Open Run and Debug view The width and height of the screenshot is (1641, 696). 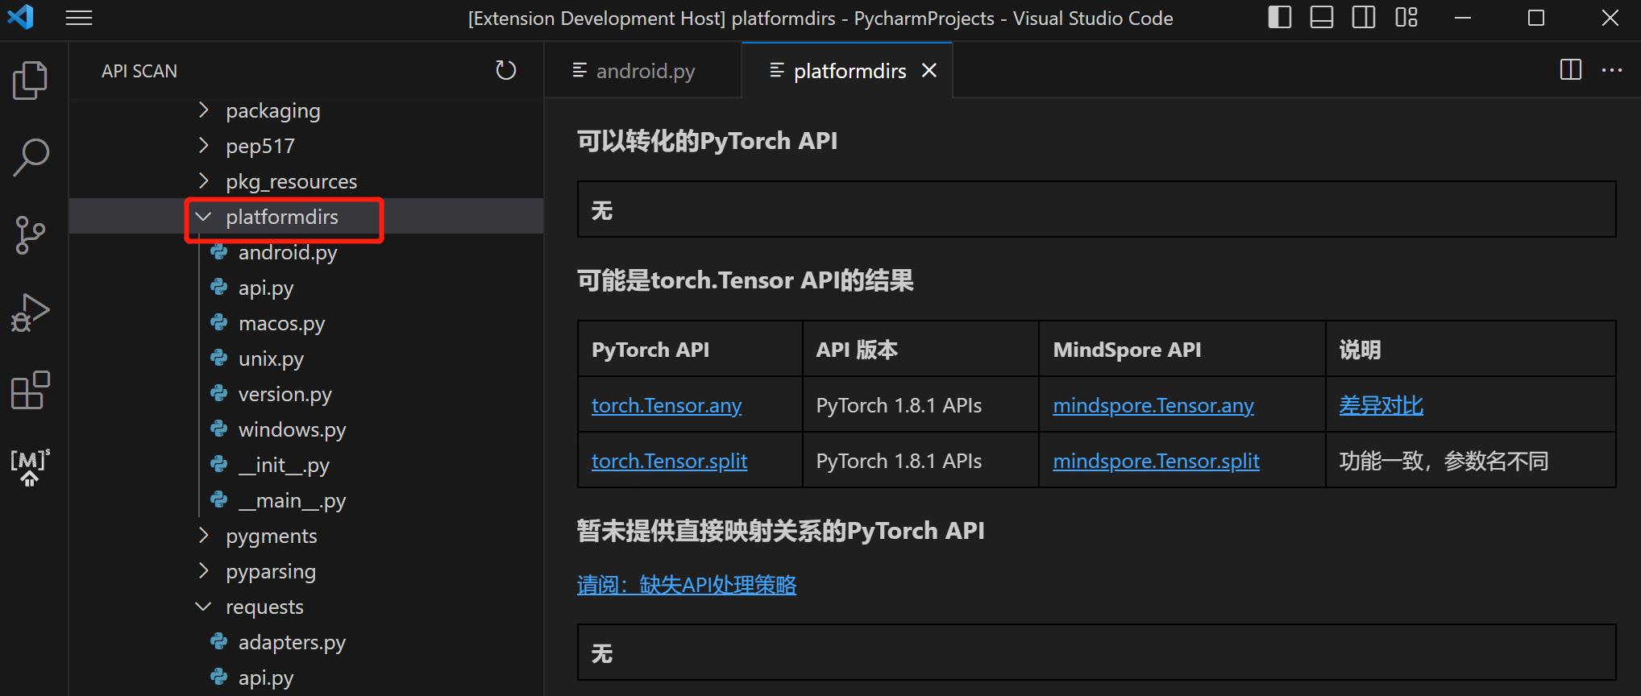[x=31, y=313]
